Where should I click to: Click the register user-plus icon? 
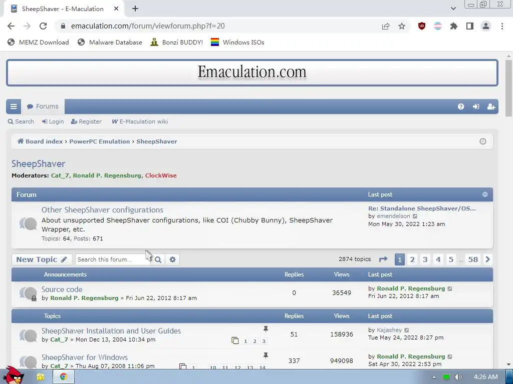[491, 106]
